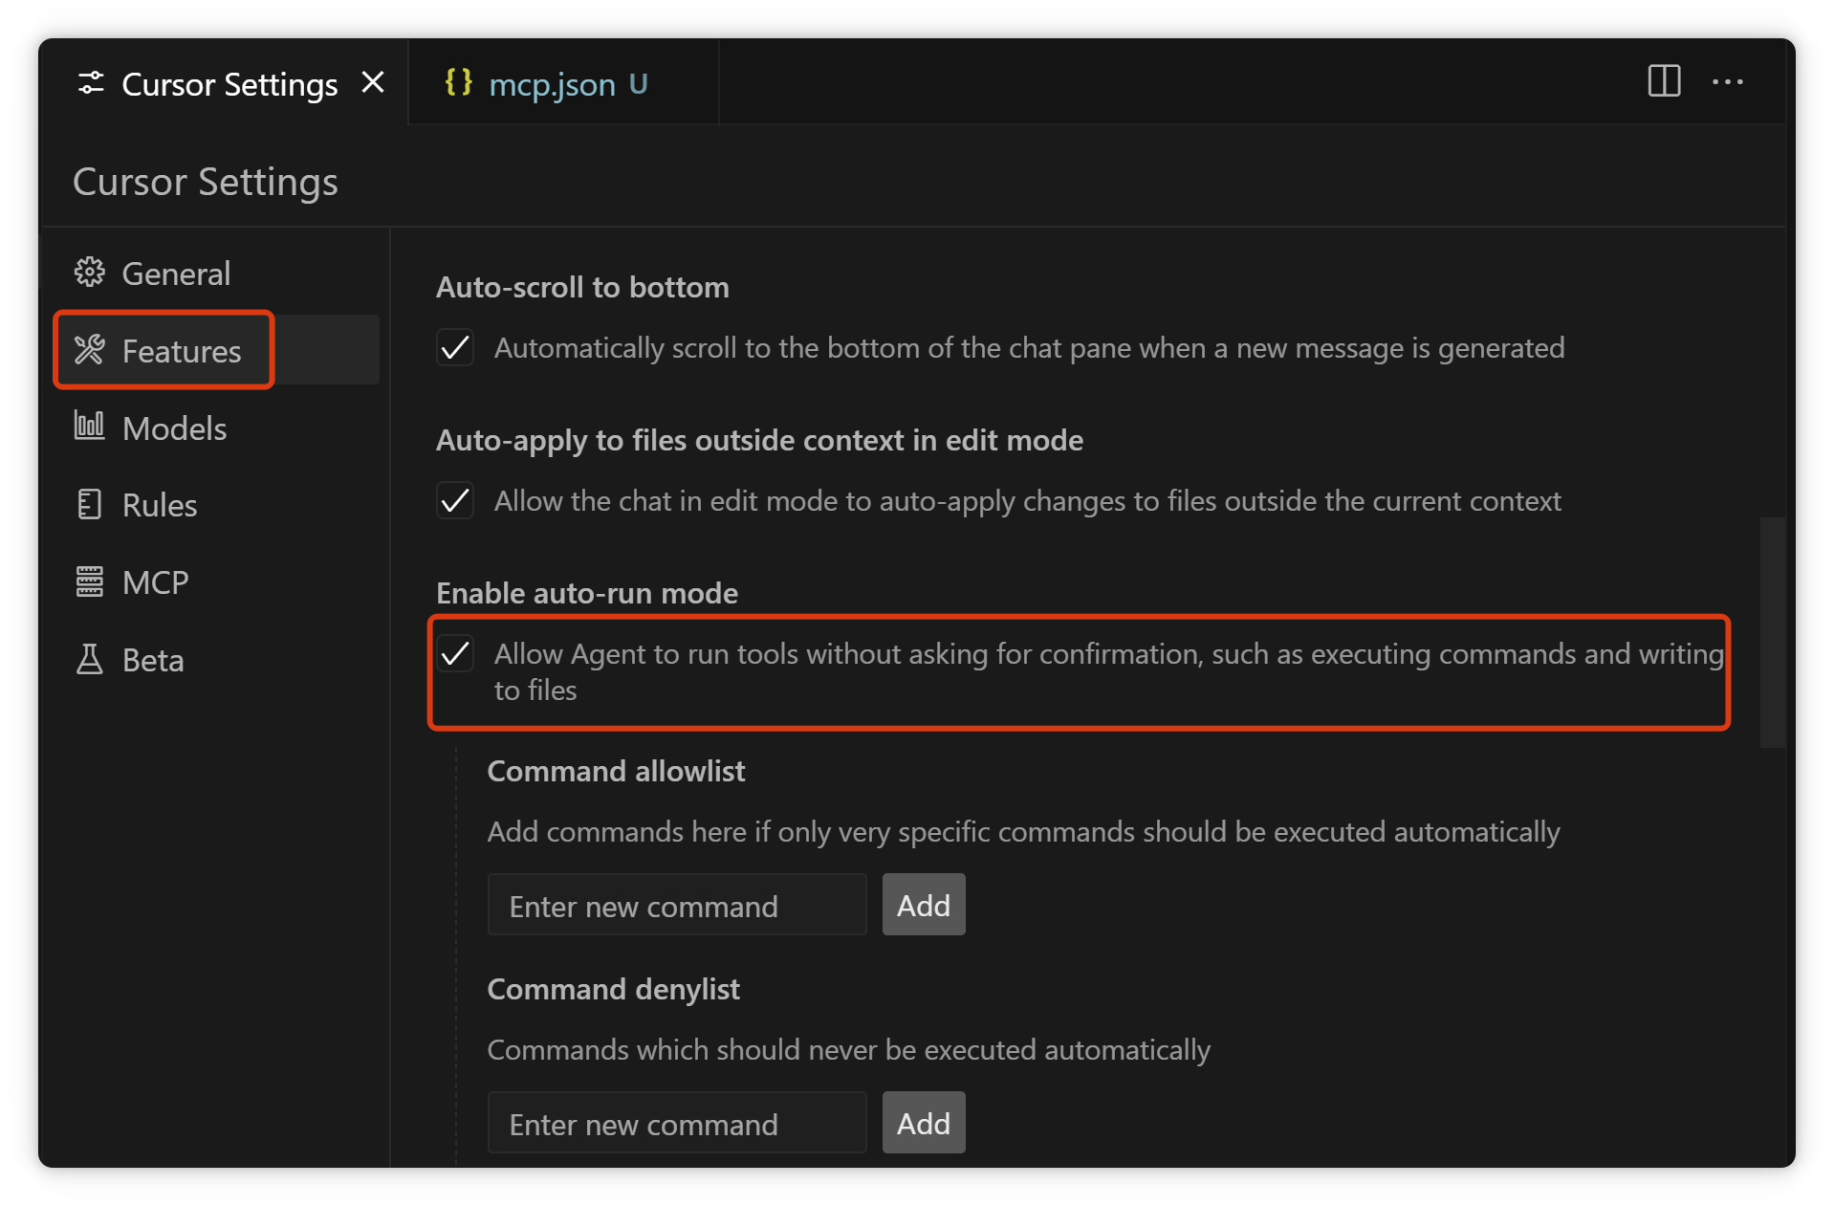This screenshot has height=1206, width=1834.
Task: Click the Rules document icon
Action: [x=90, y=504]
